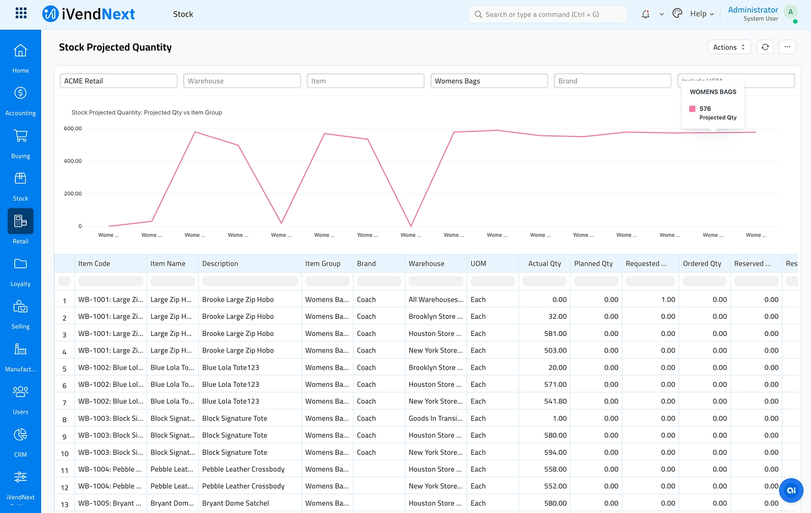This screenshot has width=811, height=513.
Task: Open the Help dropdown menu
Action: [702, 14]
